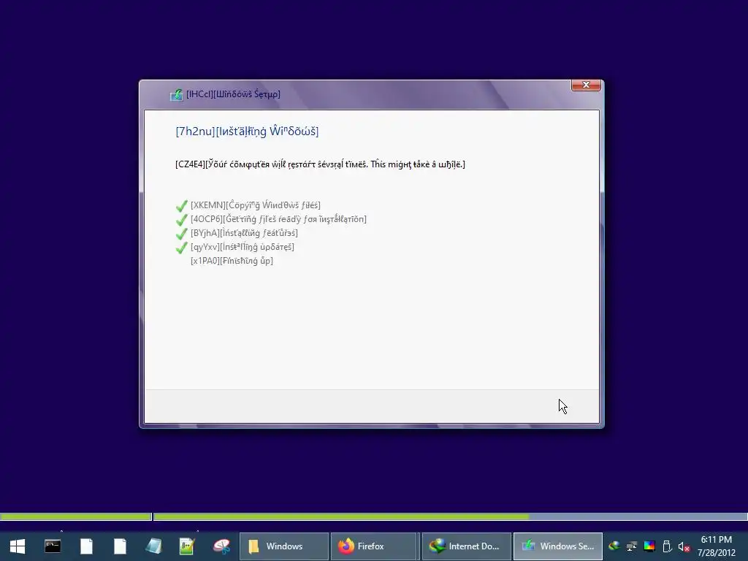Image resolution: width=748 pixels, height=561 pixels.
Task: Open the blue notebook taskbar icon
Action: [x=153, y=546]
